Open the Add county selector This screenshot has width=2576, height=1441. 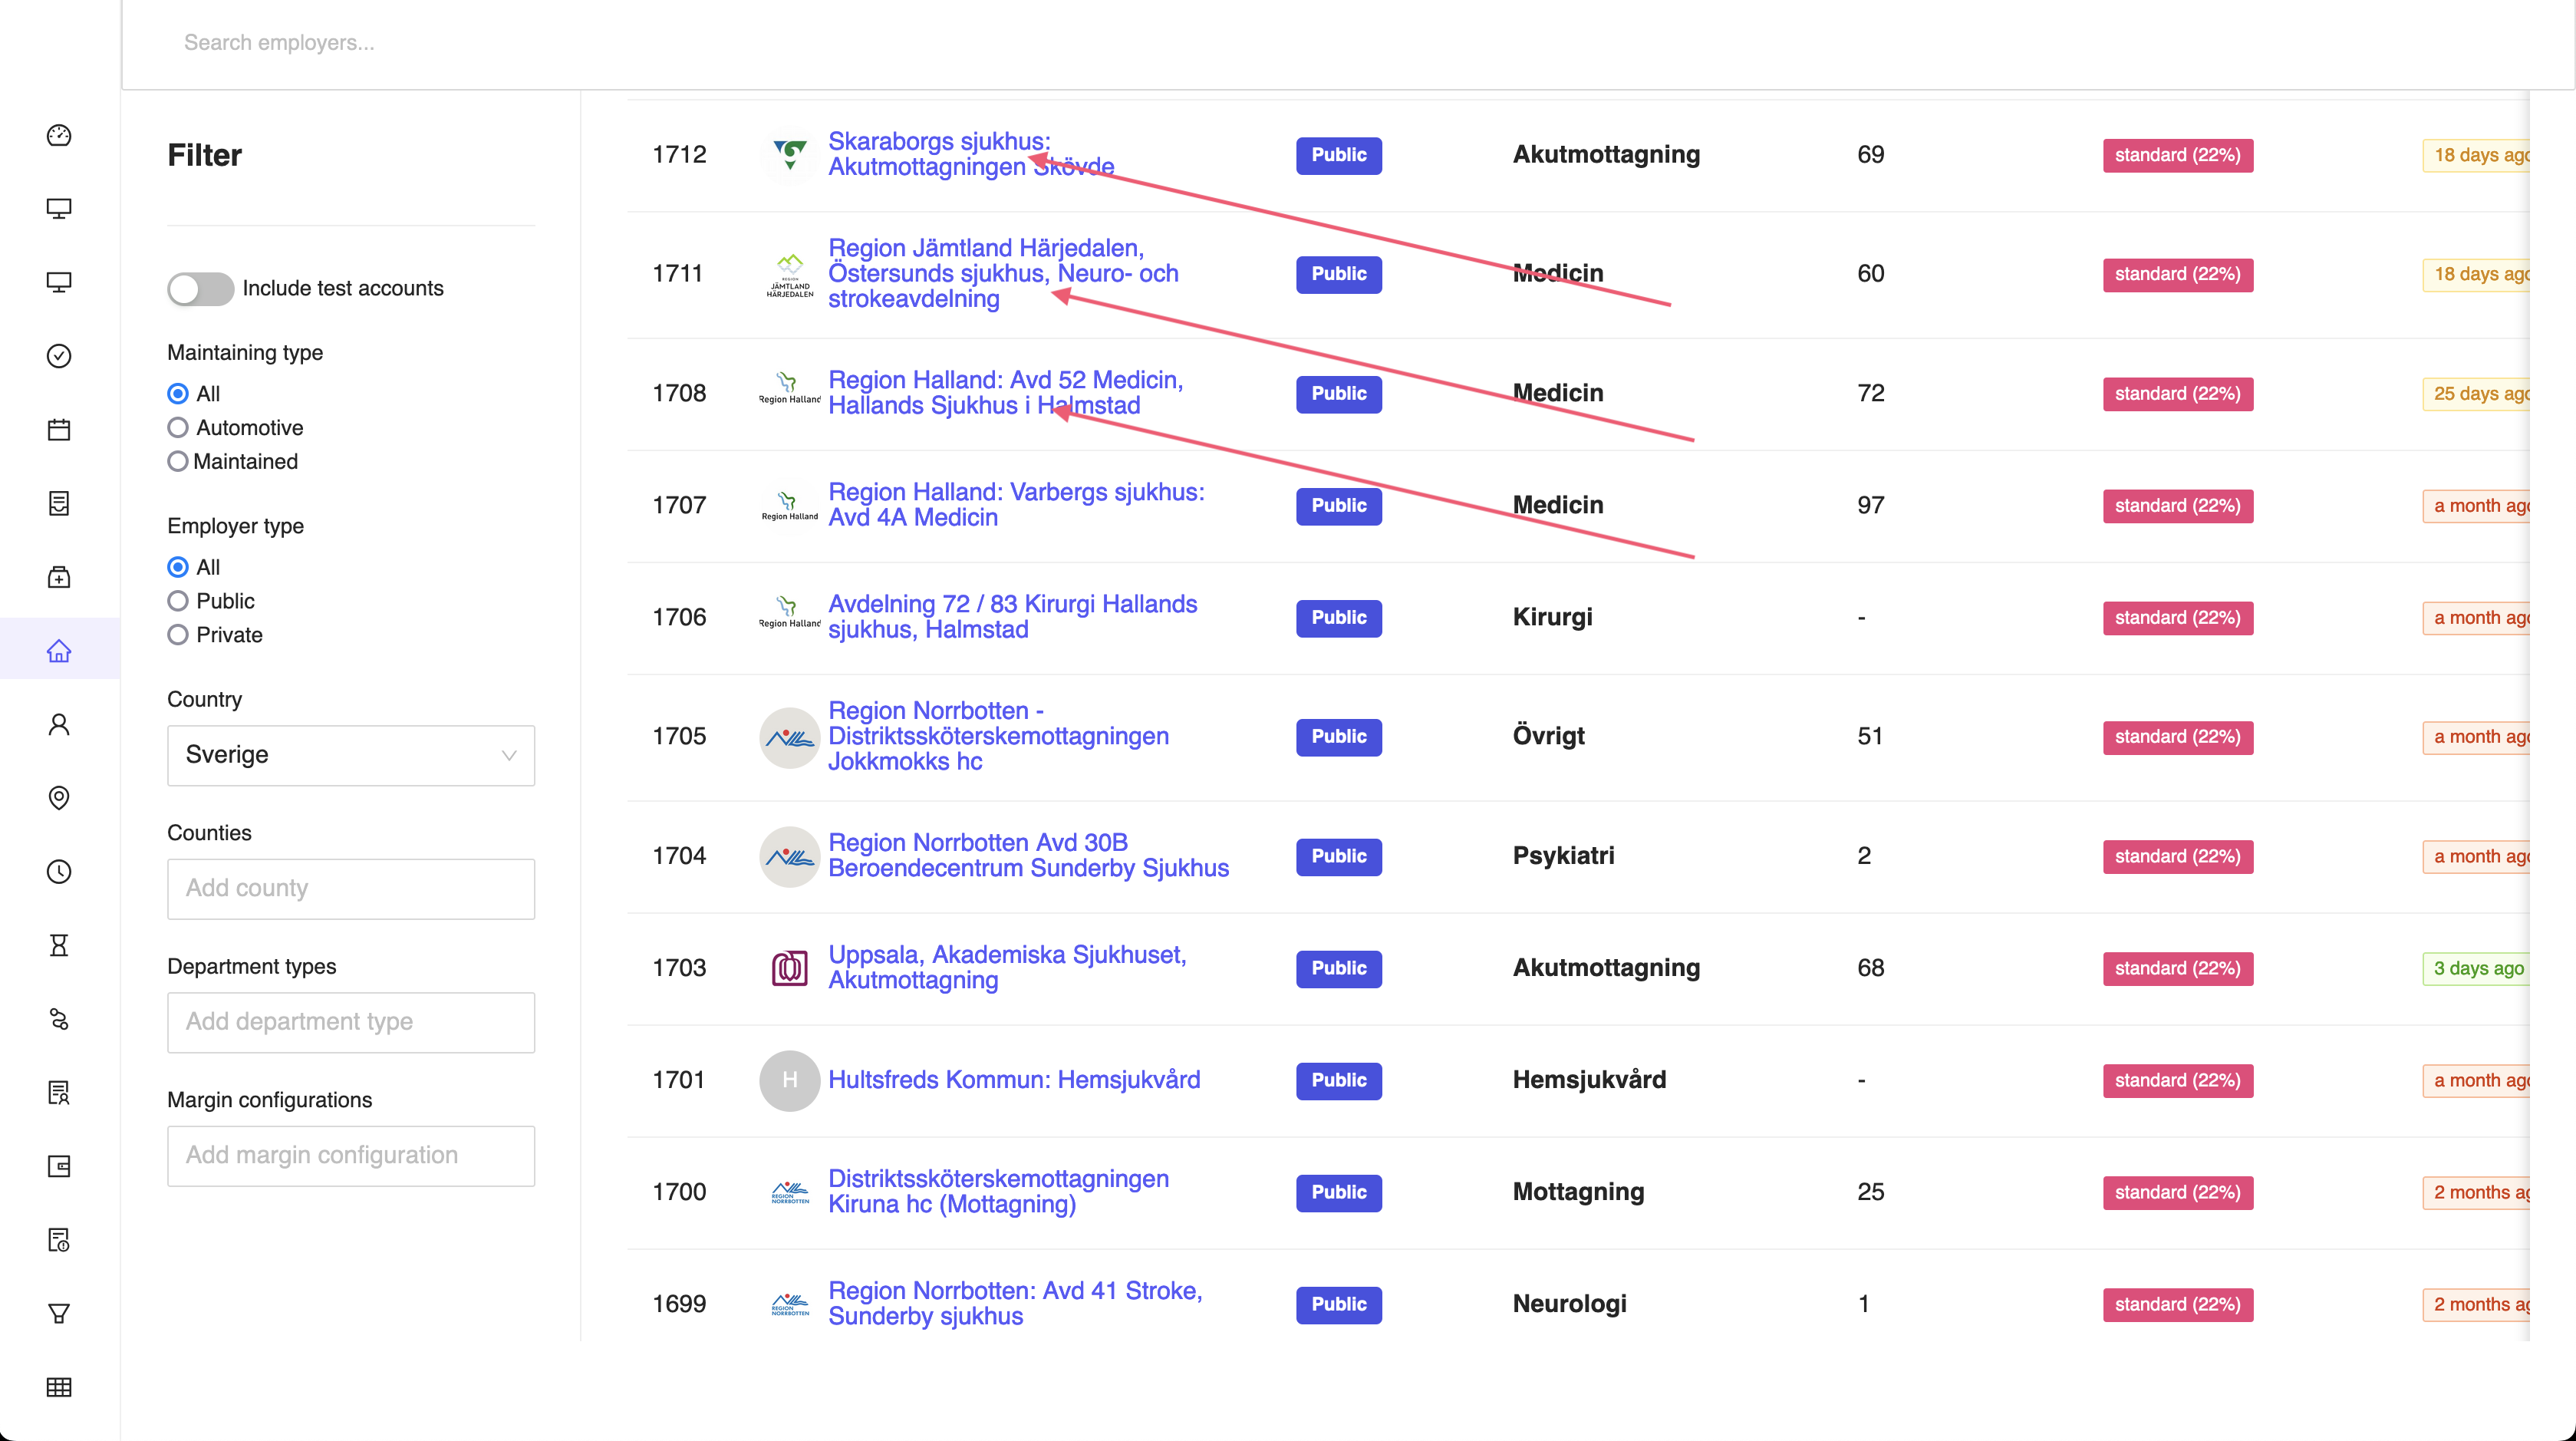[350, 888]
